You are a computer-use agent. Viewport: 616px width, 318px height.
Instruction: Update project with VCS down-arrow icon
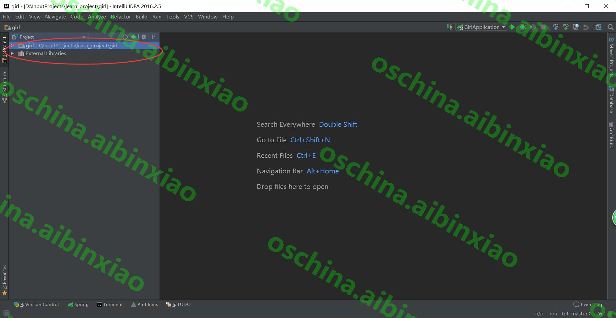(x=555, y=27)
